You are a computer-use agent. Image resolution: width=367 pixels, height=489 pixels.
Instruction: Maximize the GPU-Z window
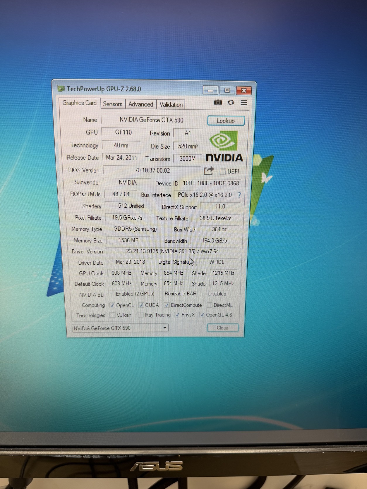[227, 90]
